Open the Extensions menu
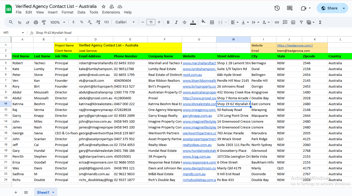Screen dimensions: 352x196 pyautogui.click(x=111, y=12)
